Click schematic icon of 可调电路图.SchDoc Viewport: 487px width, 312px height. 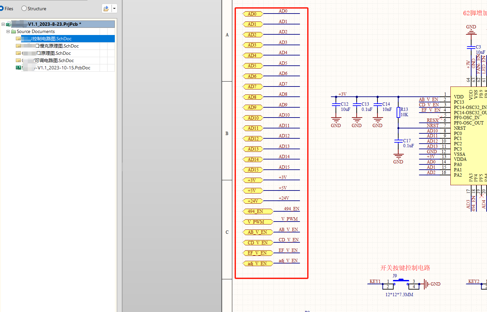coord(18,60)
